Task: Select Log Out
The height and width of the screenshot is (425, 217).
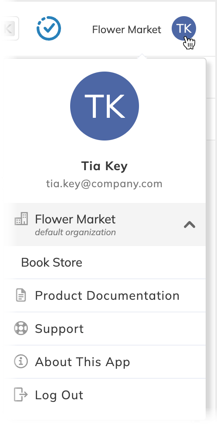Action: (105, 395)
